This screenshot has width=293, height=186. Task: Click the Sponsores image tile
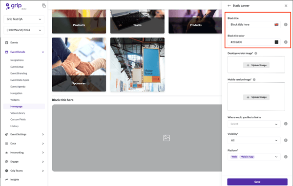pyautogui.click(x=79, y=64)
